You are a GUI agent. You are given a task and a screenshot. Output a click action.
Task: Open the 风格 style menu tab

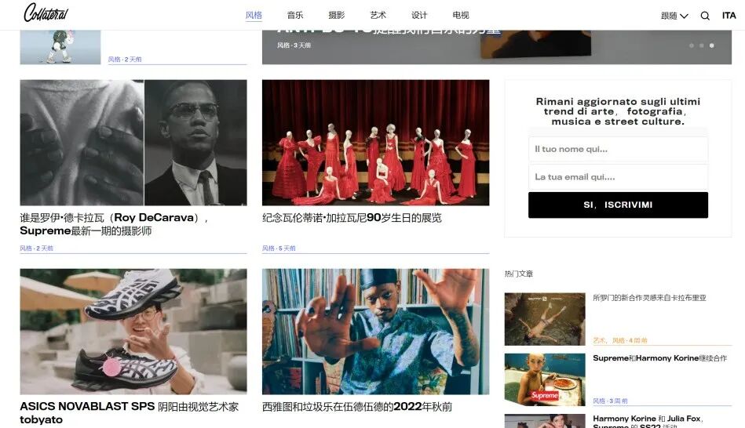(254, 15)
